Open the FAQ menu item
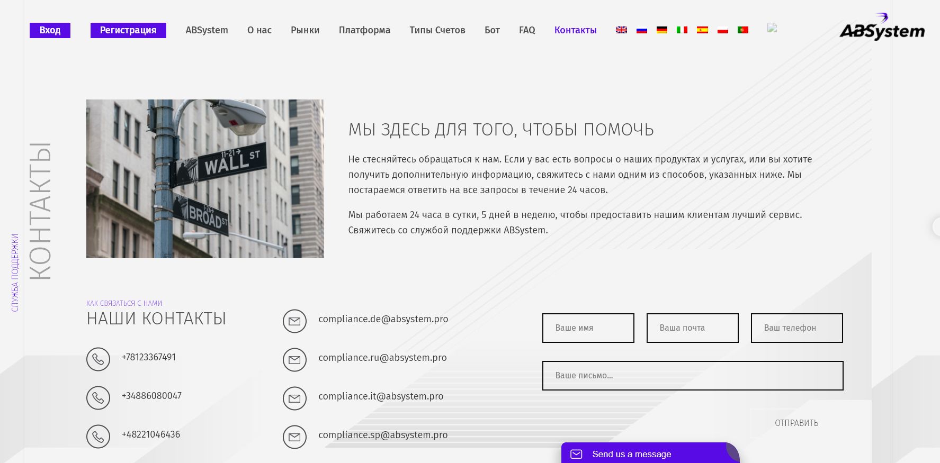940x463 pixels. 527,30
